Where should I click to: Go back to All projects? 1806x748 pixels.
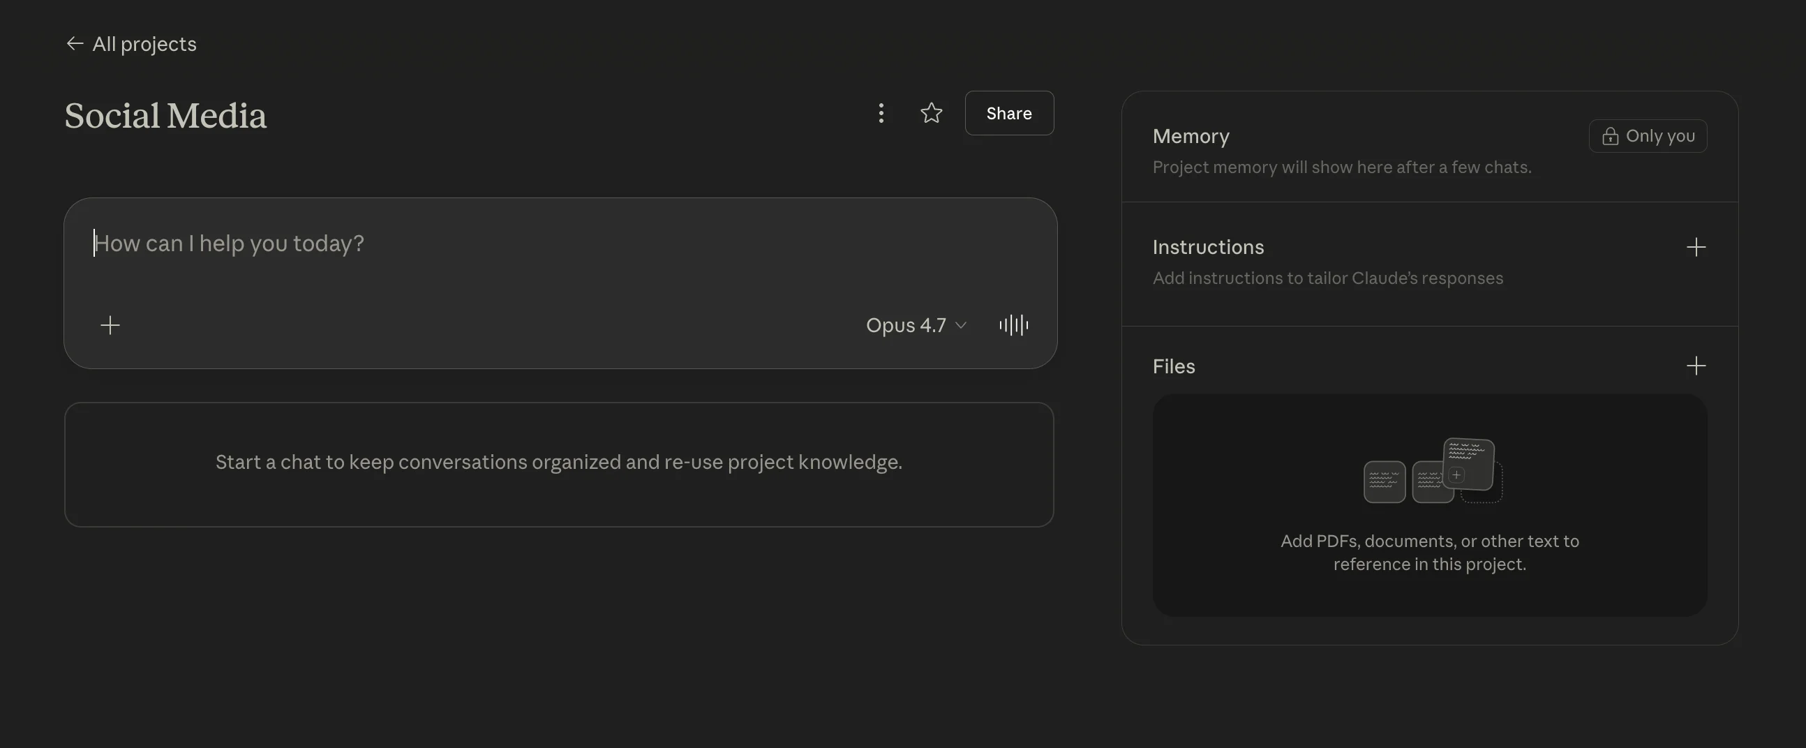(131, 44)
